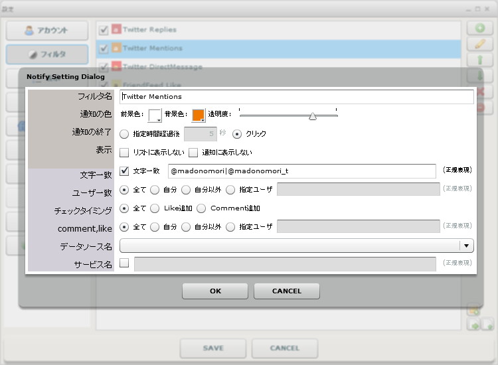Toggle the 文字一致 checkbox
This screenshot has width=498, height=365.
pyautogui.click(x=124, y=171)
